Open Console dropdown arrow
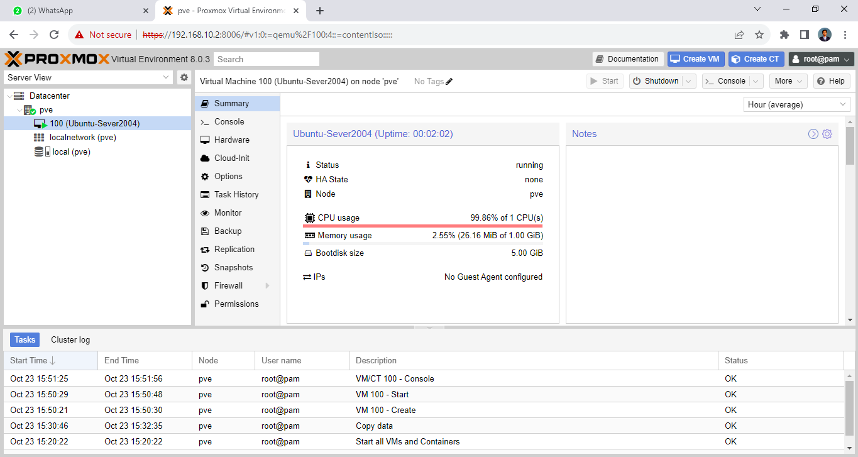 756,81
